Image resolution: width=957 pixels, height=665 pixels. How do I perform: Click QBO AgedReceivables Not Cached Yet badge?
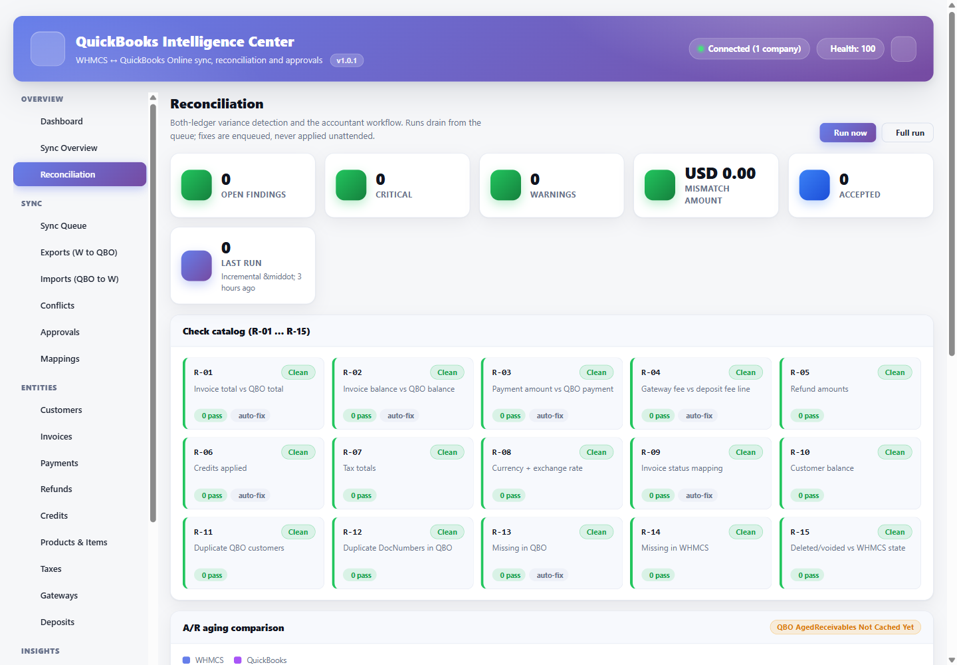coord(845,627)
